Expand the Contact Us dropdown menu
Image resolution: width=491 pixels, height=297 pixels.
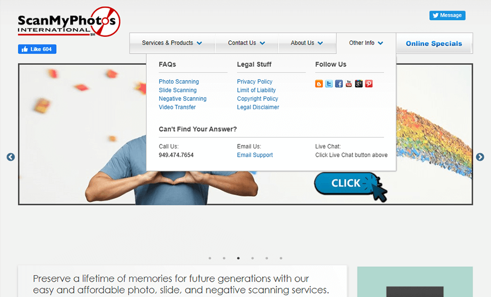tap(247, 43)
